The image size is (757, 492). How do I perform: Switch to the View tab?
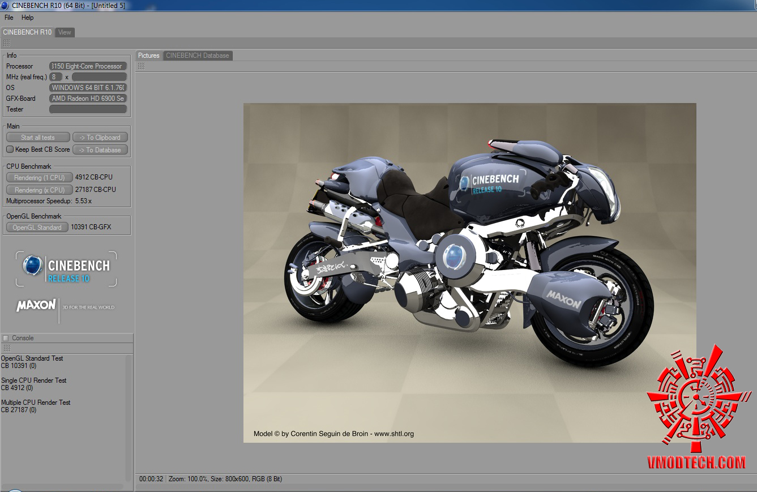point(65,32)
